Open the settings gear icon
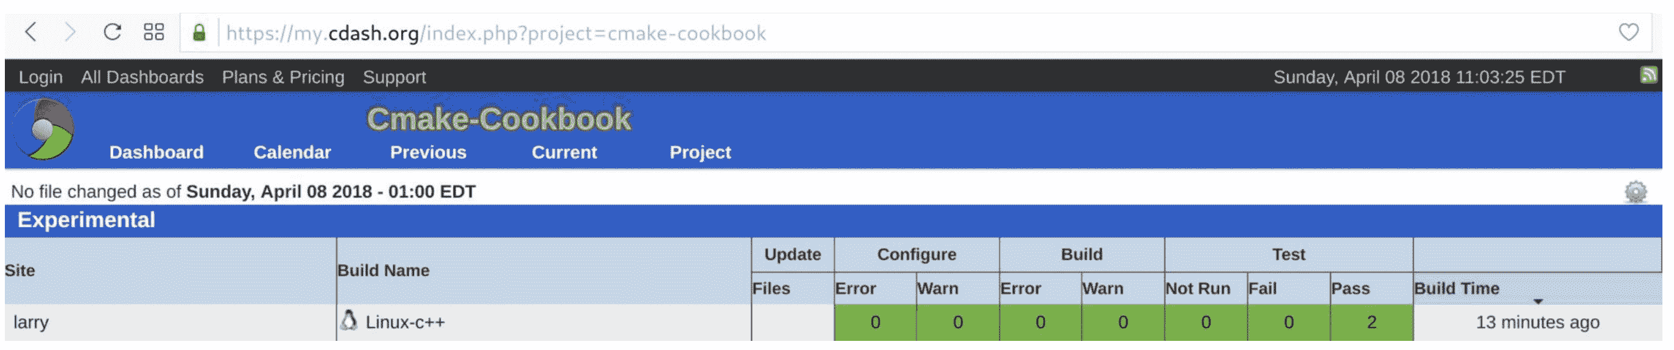Viewport: 1674px width, 350px height. 1635,192
